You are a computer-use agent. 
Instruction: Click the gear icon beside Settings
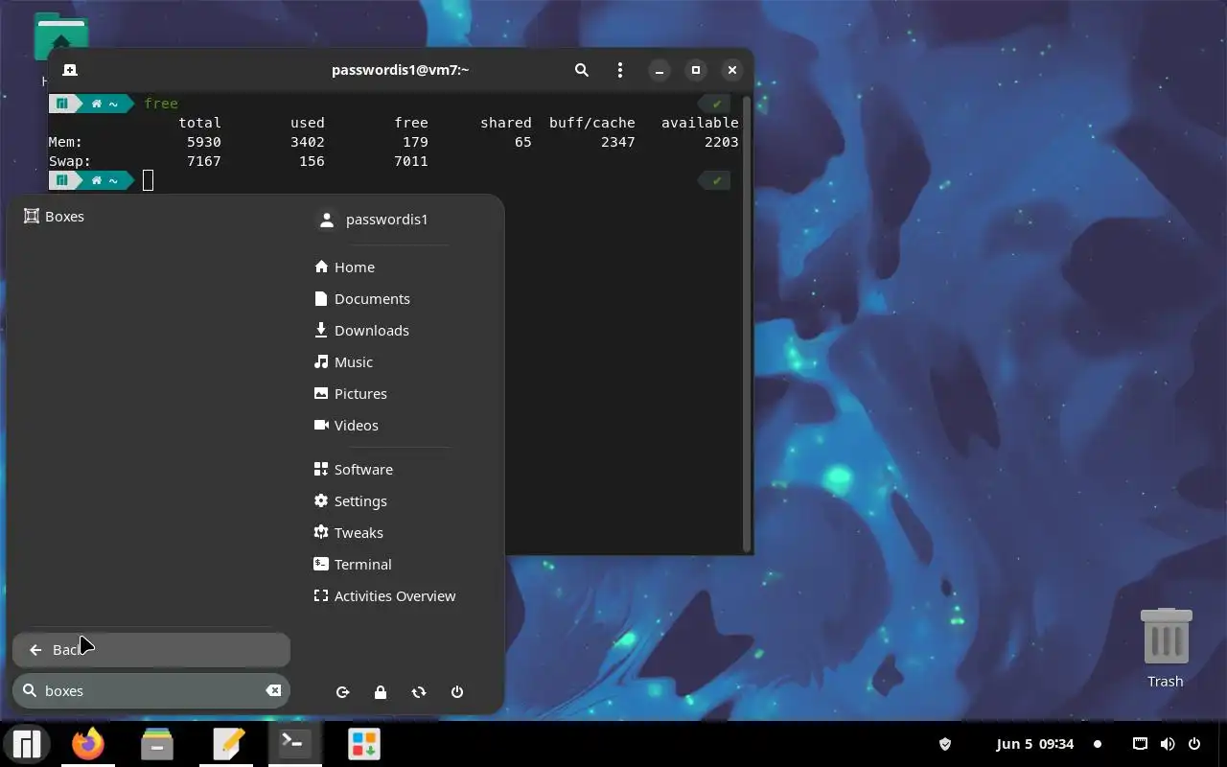pos(321,501)
